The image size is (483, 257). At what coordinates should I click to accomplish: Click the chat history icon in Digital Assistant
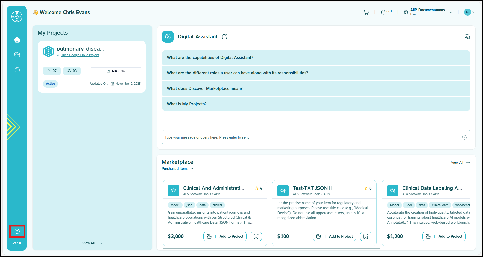[x=467, y=37]
